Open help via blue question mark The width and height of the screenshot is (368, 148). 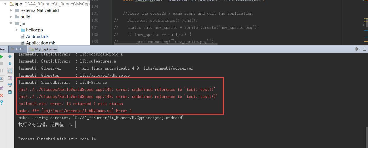1,102
